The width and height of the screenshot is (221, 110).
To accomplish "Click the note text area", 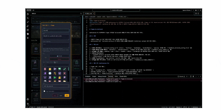I will (x=56, y=37).
